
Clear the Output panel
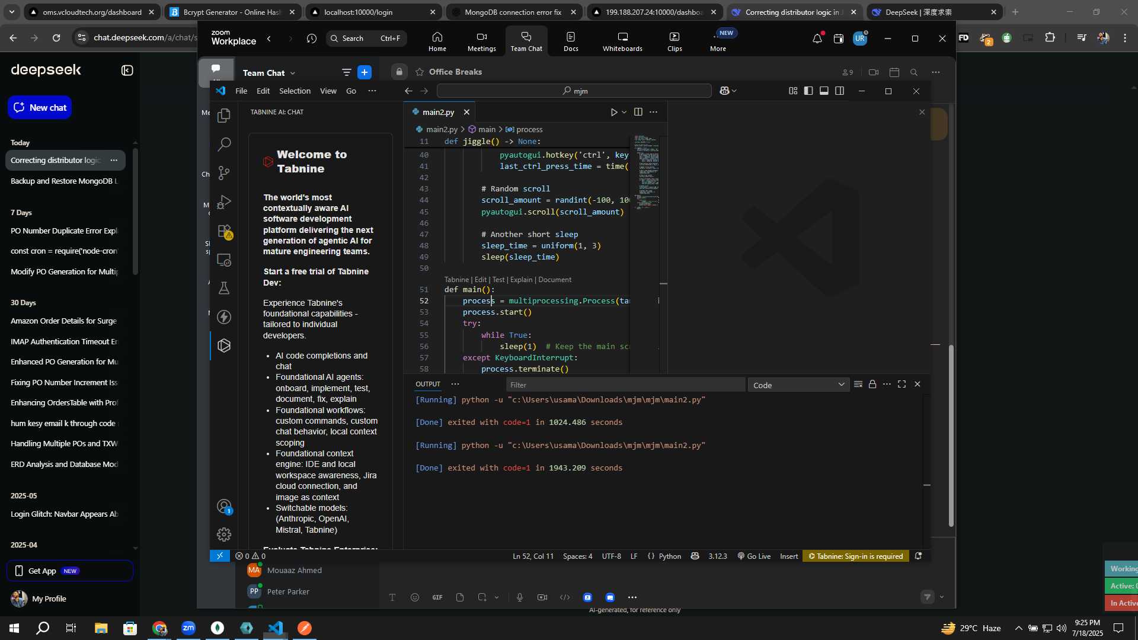click(x=858, y=385)
